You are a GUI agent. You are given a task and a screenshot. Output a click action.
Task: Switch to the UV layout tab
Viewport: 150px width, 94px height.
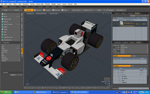[x=34, y=7]
